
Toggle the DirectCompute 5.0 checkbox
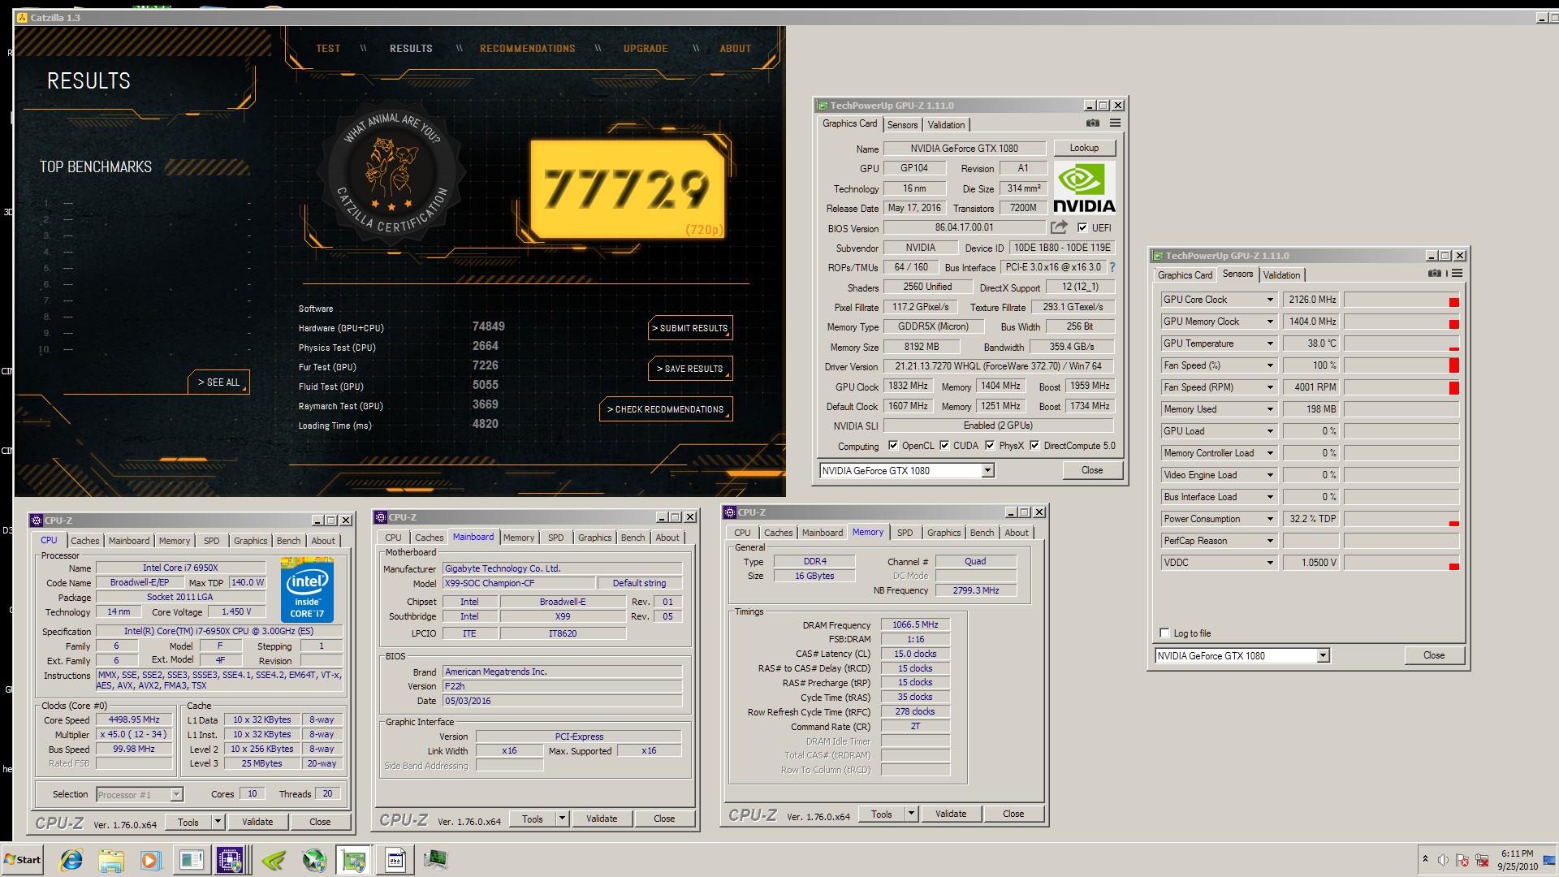click(x=1034, y=445)
